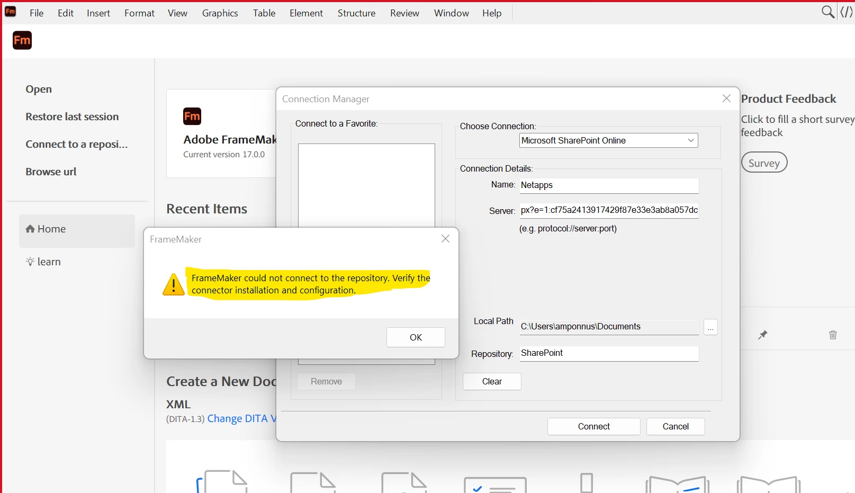Click the search magnifier icon
Viewport: 855px width, 493px height.
click(x=827, y=12)
